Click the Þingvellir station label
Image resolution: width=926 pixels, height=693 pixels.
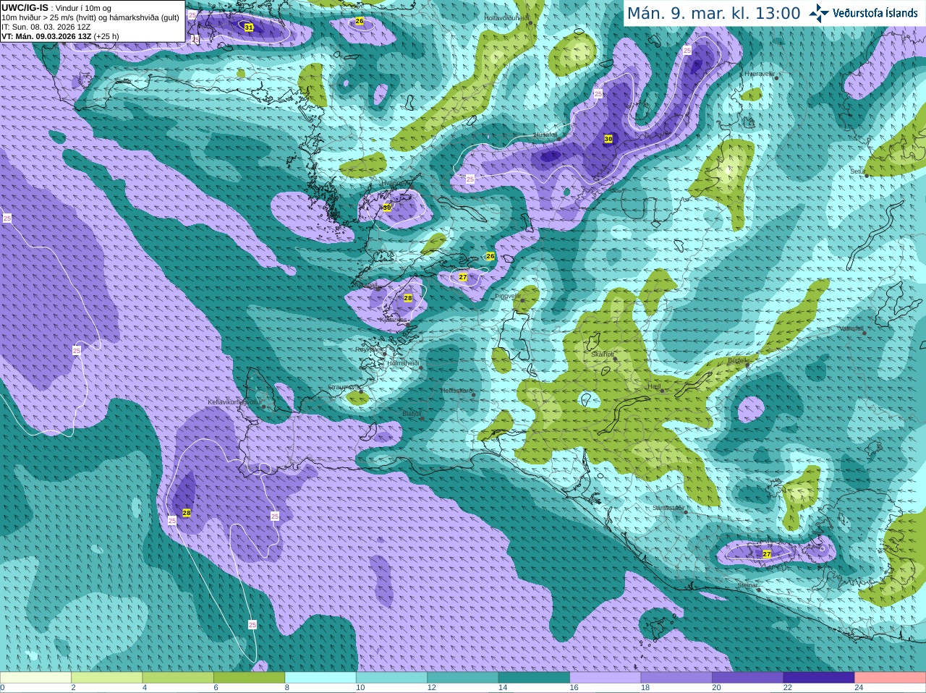pyautogui.click(x=508, y=296)
